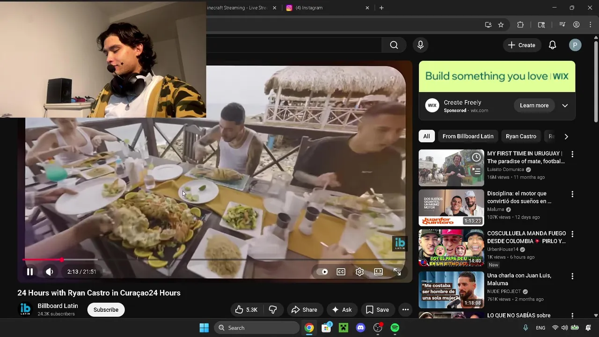The width and height of the screenshot is (599, 337).
Task: Select the Ryan Castro chip
Action: tap(521, 136)
